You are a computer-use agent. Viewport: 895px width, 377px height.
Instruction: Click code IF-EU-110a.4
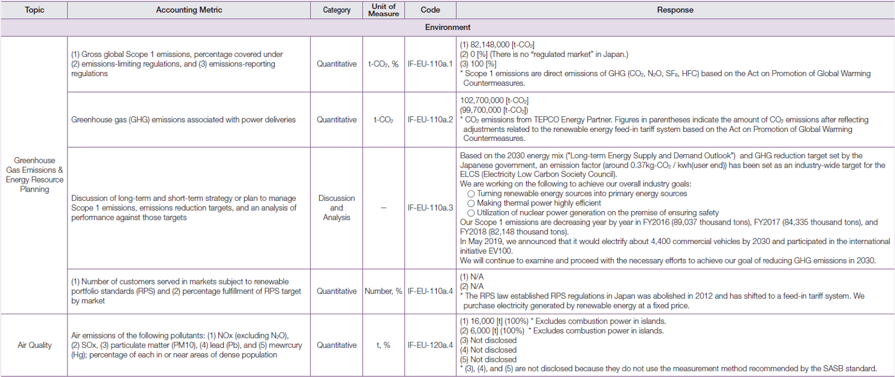click(x=430, y=291)
